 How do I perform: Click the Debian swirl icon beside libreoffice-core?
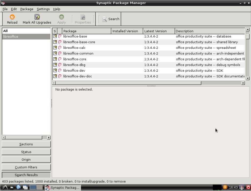click(x=60, y=59)
